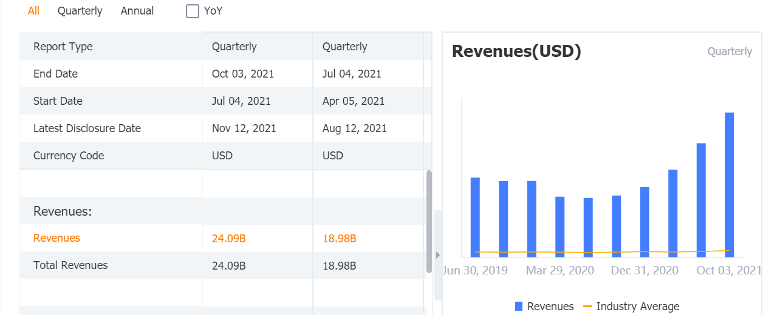Click the Quarterly label in chart header
Image resolution: width=763 pixels, height=315 pixels.
[730, 51]
